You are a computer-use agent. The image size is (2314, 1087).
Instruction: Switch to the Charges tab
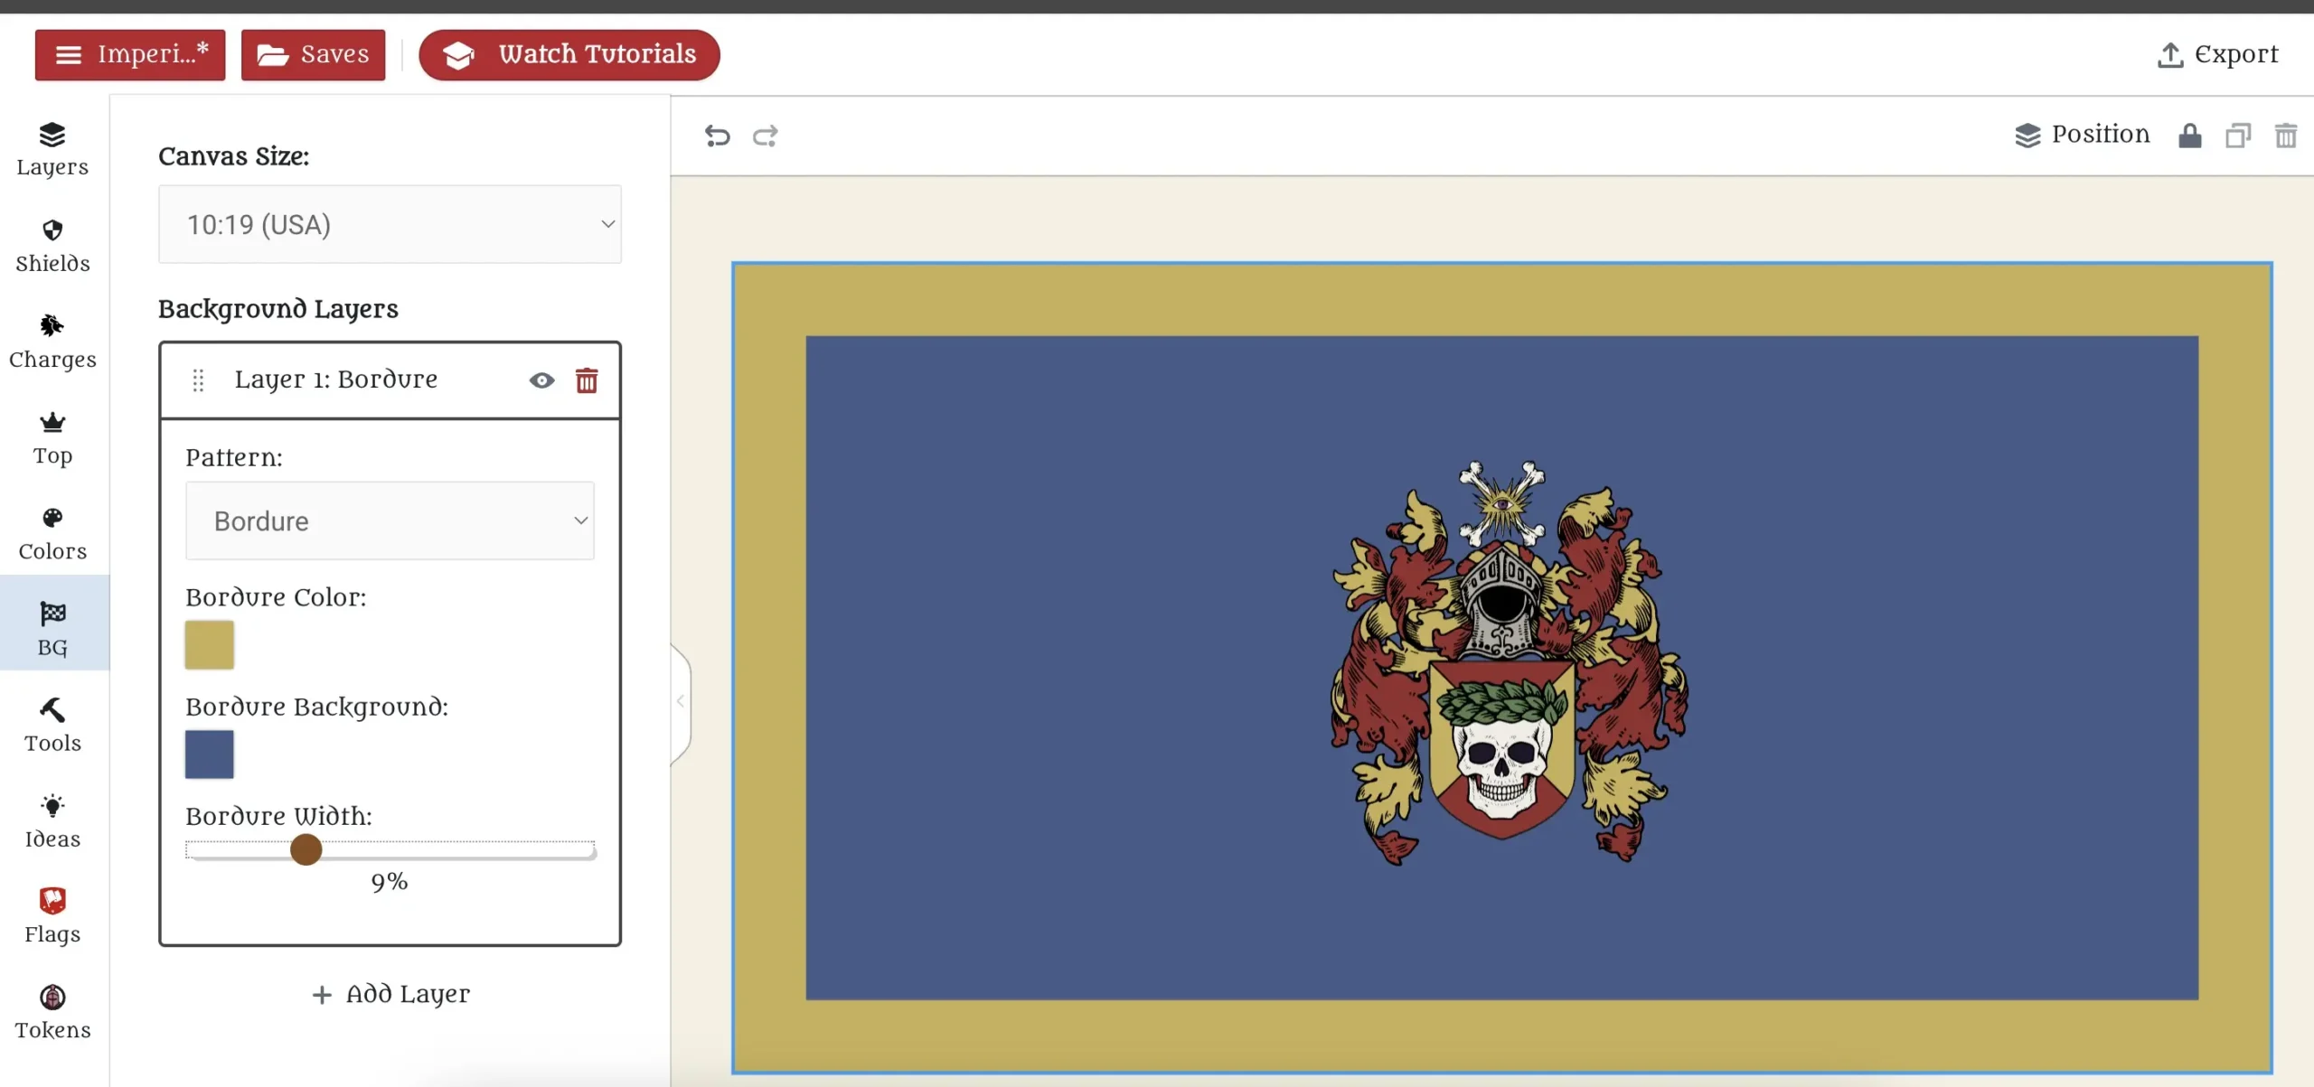click(52, 342)
